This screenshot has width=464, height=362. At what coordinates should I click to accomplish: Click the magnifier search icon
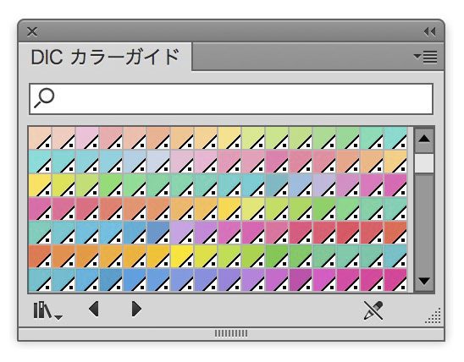(44, 98)
